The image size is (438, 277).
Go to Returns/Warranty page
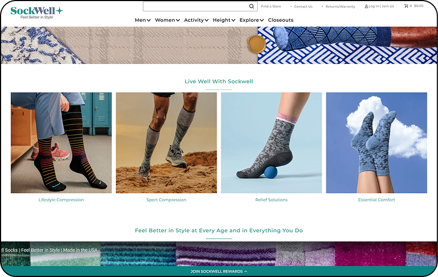pyautogui.click(x=340, y=6)
